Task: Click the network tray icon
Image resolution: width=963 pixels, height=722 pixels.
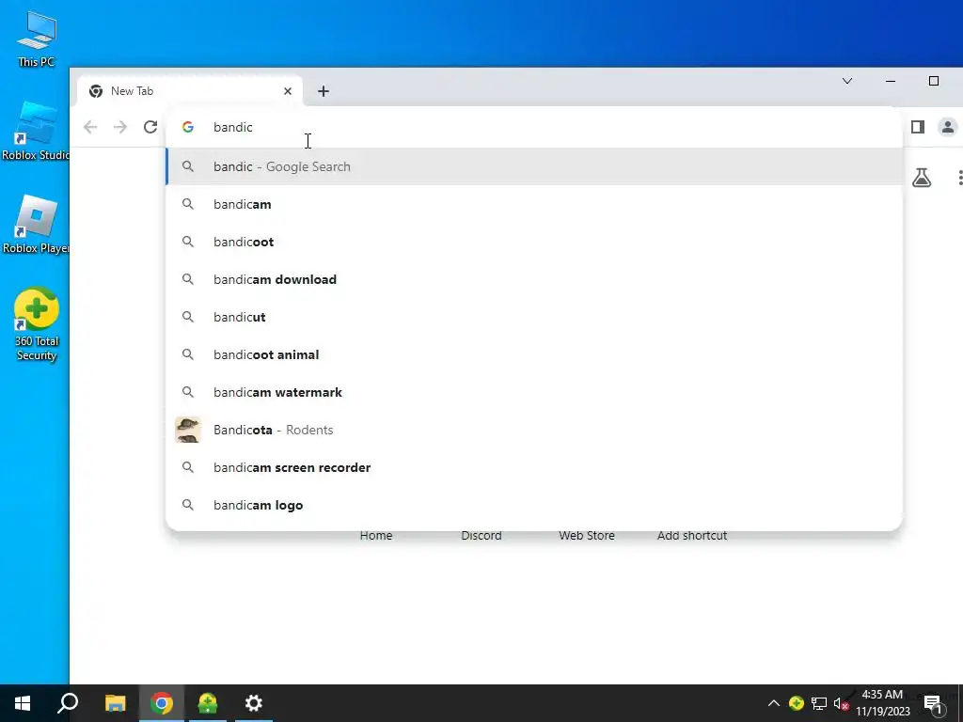Action: point(819,703)
